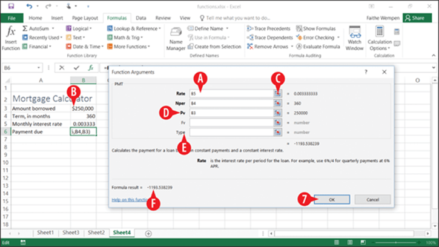This screenshot has width=439, height=247.
Task: Open the AutoSum function
Action: [38, 28]
